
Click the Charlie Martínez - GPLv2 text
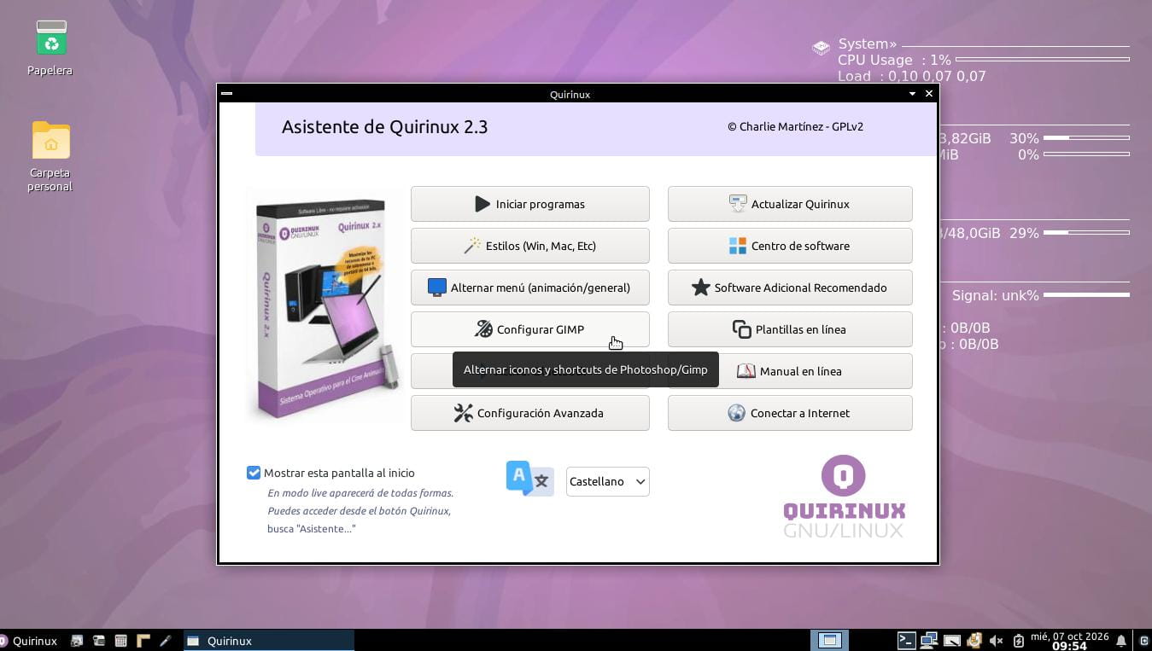[795, 126]
